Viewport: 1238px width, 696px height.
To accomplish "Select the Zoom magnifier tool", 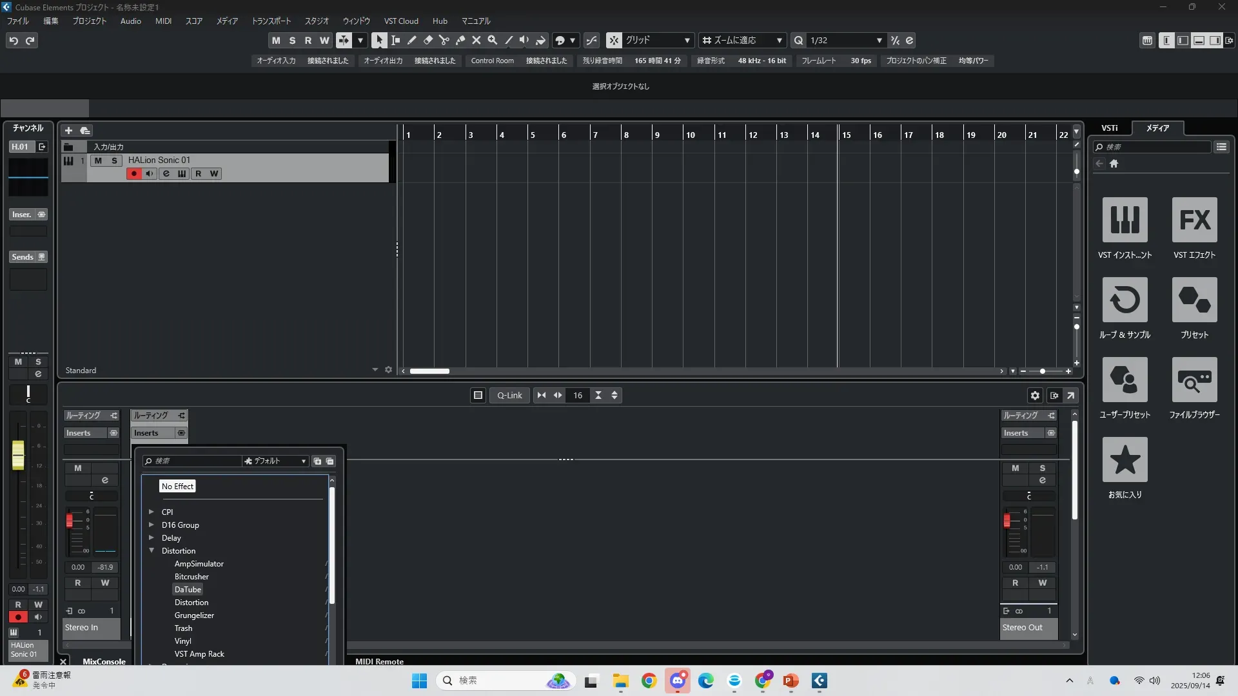I will click(492, 40).
